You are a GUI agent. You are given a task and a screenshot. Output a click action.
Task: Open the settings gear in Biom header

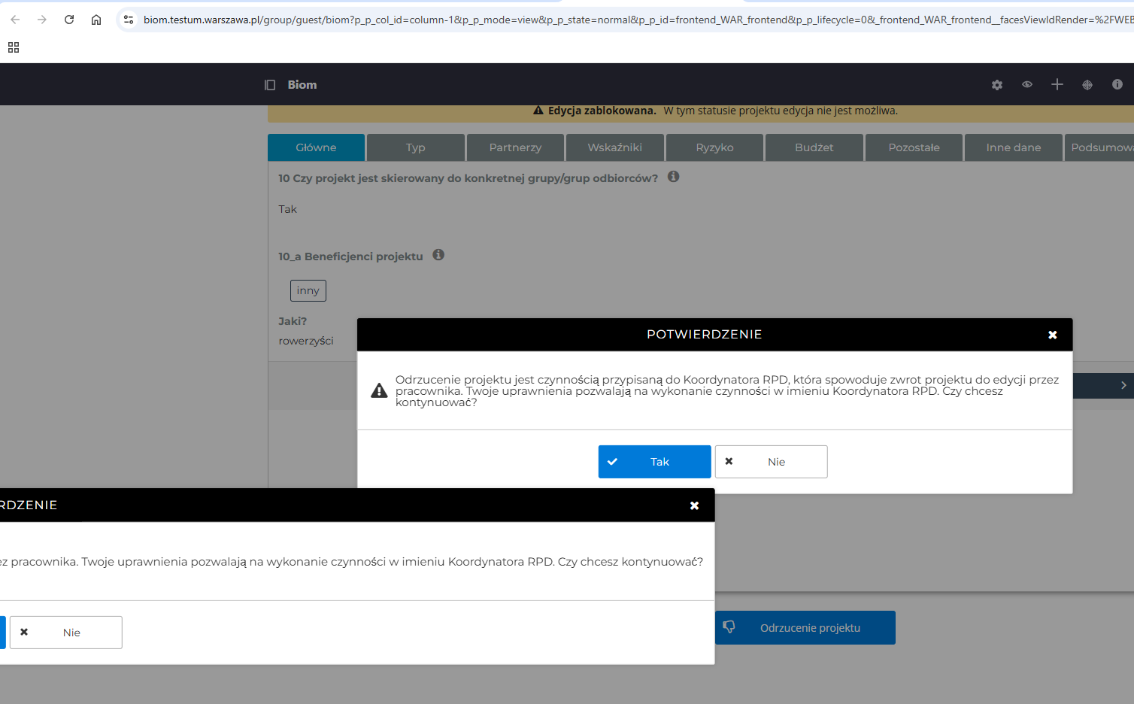[x=997, y=85]
